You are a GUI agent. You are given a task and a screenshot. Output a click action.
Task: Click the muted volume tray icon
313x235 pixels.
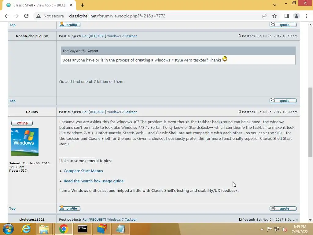tap(284, 229)
